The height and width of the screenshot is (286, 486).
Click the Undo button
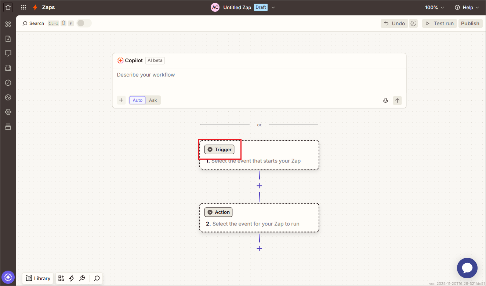tap(394, 23)
